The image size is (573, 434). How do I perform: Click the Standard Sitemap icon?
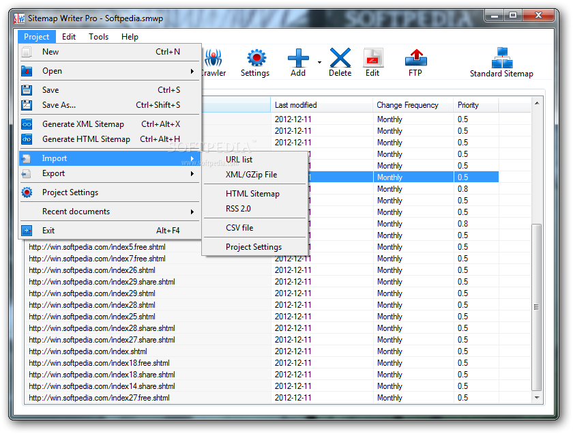[x=502, y=57]
